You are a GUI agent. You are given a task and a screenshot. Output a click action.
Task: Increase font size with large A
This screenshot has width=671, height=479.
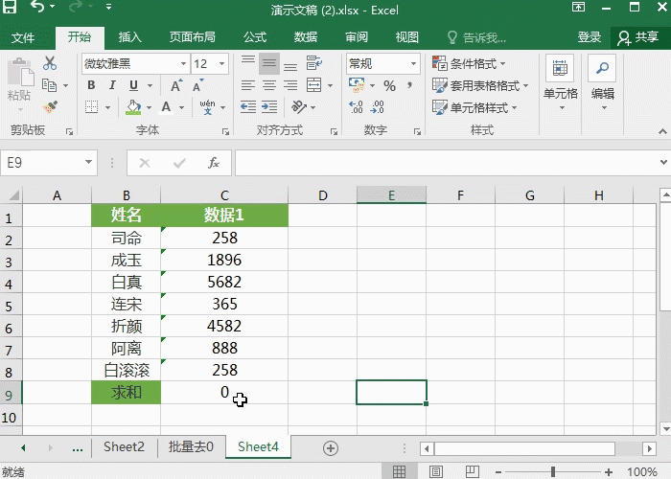coord(175,85)
